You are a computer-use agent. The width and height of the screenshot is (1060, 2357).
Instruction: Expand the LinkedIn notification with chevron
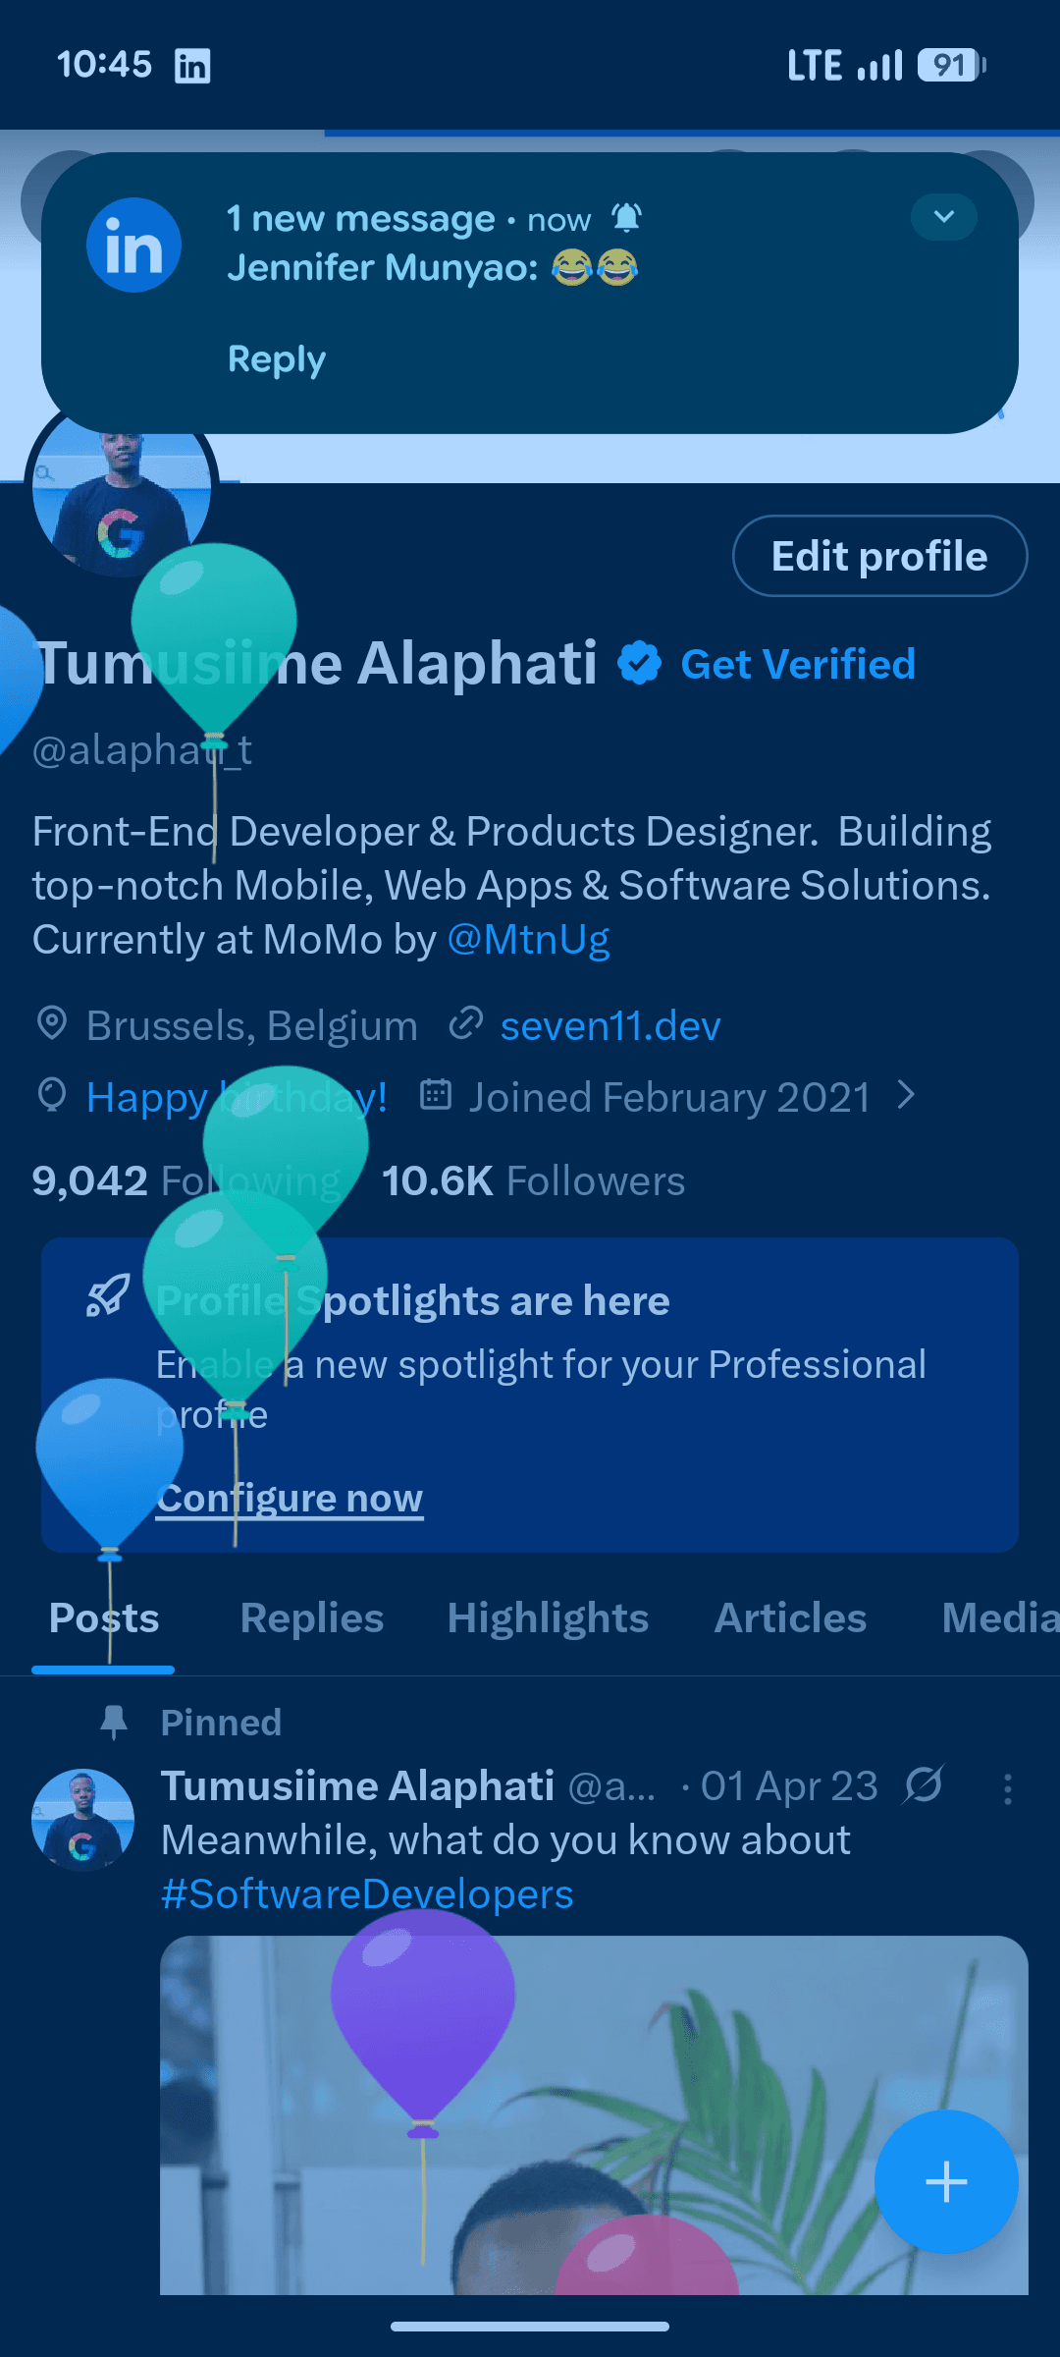pos(943,217)
